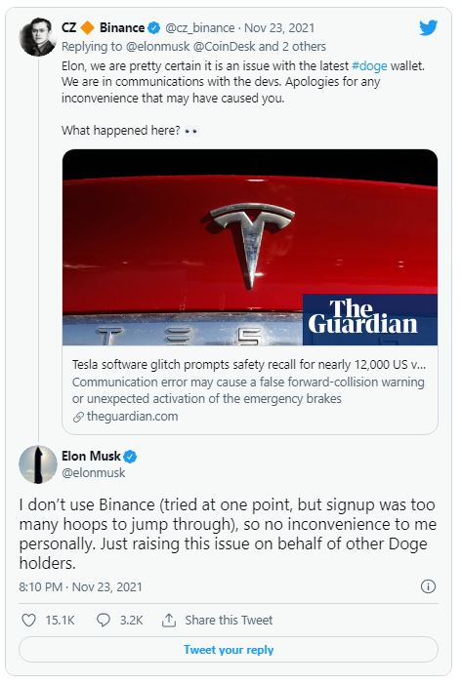
Task: Click the 15.1K likes count
Action: click(x=61, y=620)
